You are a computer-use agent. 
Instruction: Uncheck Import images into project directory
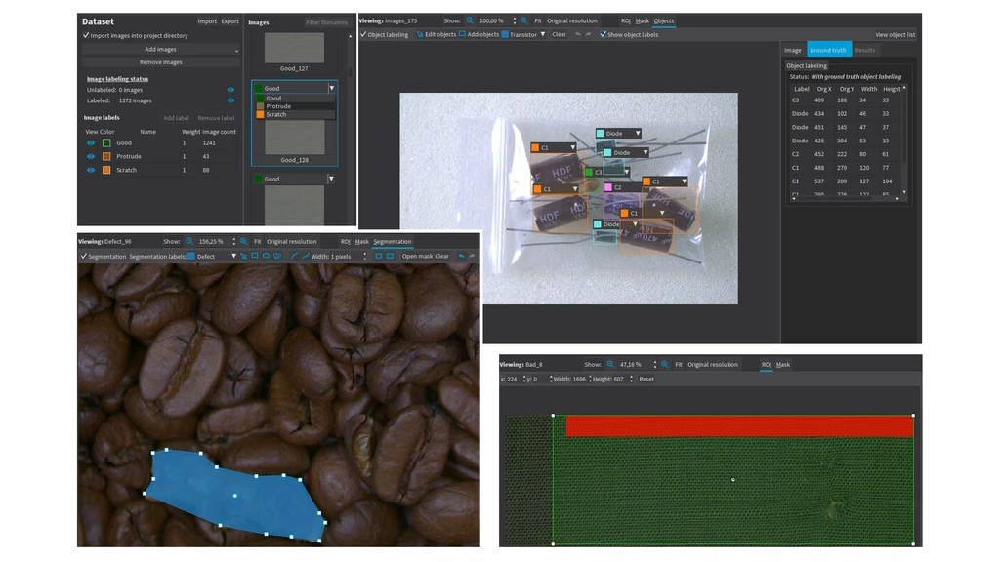click(x=86, y=35)
